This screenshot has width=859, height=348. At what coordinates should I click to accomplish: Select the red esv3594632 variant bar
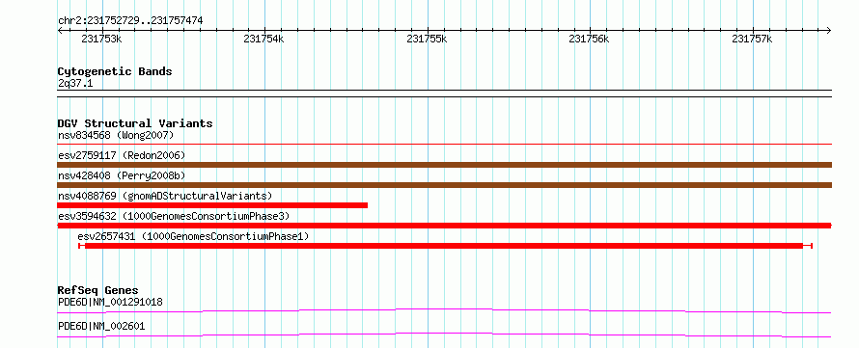444,226
